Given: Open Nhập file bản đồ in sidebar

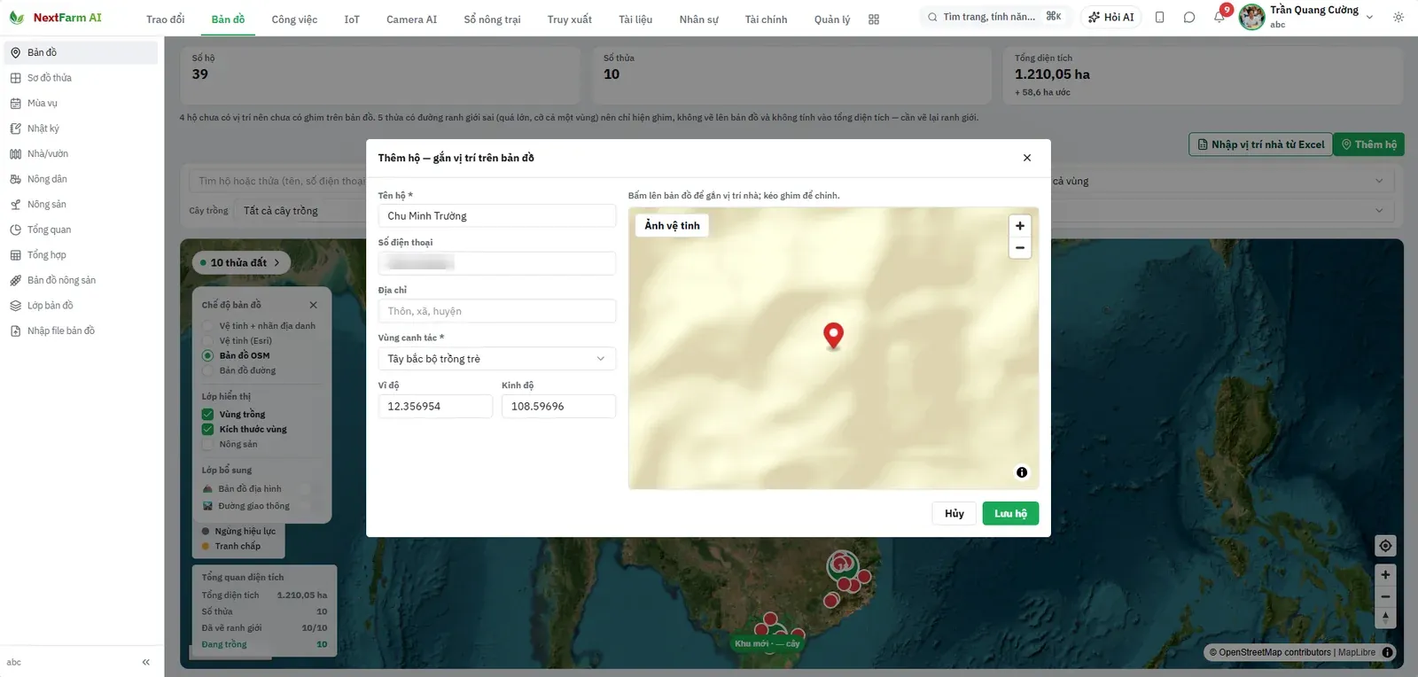Looking at the screenshot, I should click(81, 331).
